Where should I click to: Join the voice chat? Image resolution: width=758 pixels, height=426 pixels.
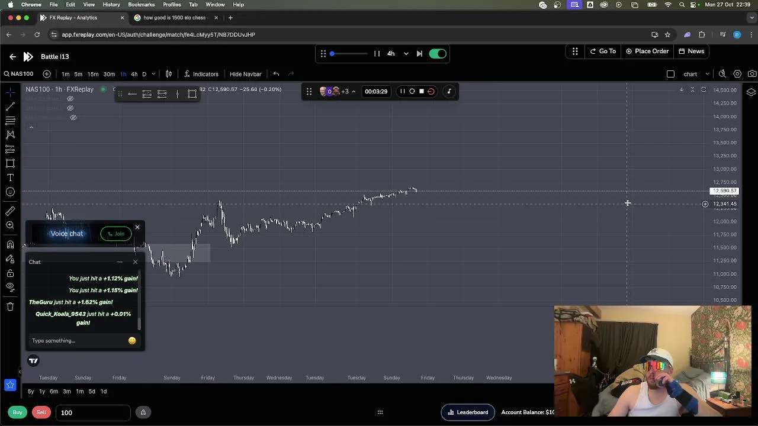pyautogui.click(x=116, y=234)
